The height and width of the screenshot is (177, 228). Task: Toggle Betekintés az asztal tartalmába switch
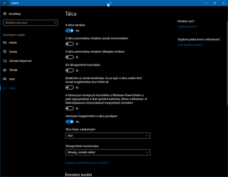[69, 87]
